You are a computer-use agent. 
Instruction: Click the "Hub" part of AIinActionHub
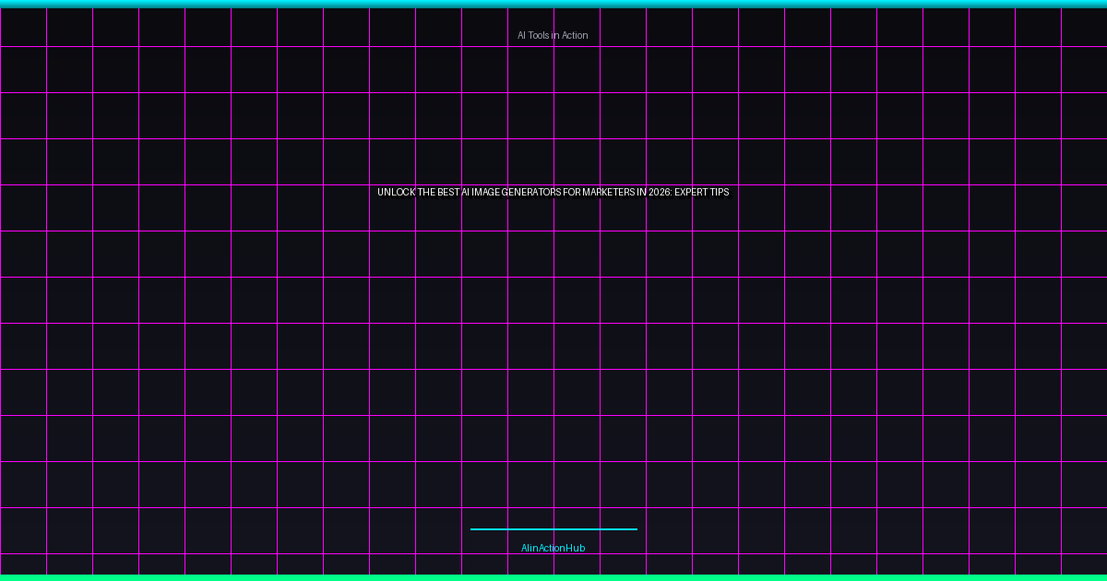coord(576,548)
